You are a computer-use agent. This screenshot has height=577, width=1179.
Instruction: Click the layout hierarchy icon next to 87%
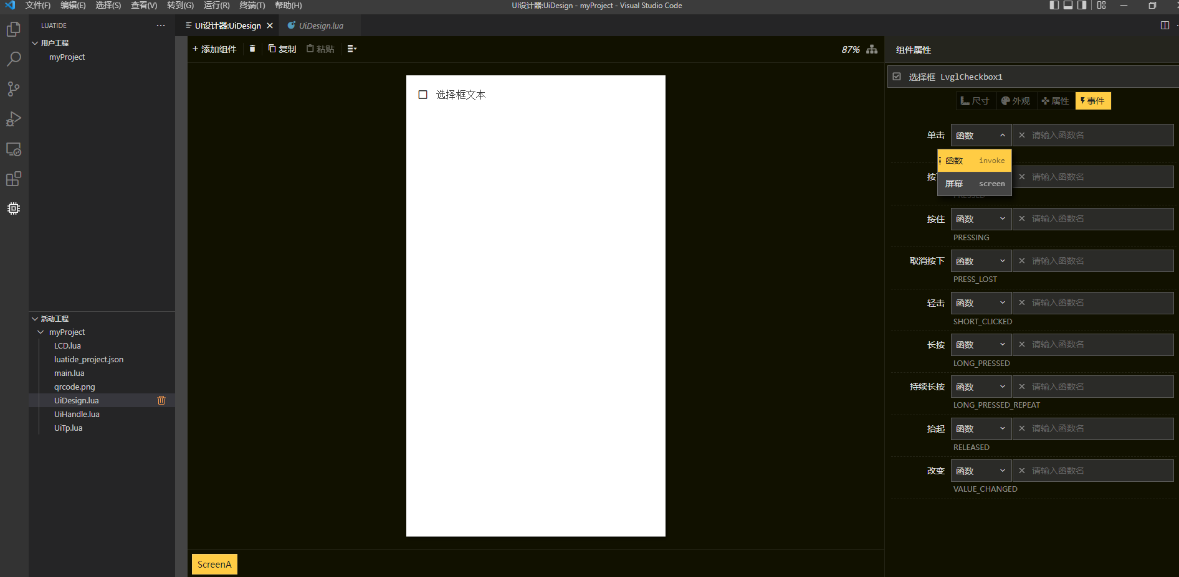872,49
